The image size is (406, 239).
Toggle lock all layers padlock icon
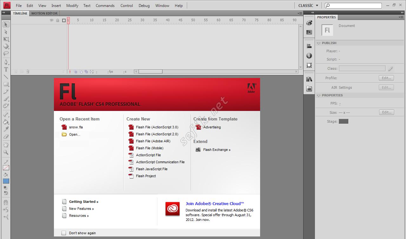57,20
